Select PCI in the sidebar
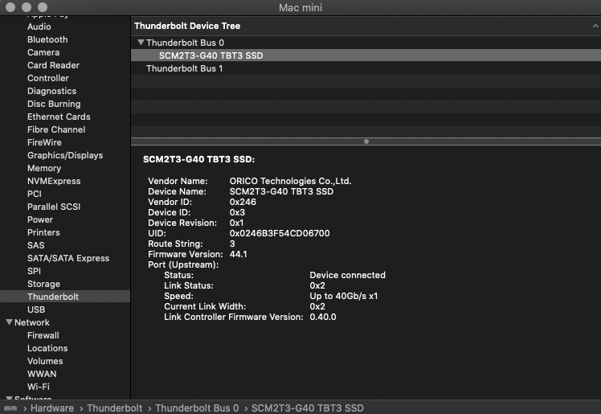This screenshot has height=414, width=601. [x=34, y=194]
